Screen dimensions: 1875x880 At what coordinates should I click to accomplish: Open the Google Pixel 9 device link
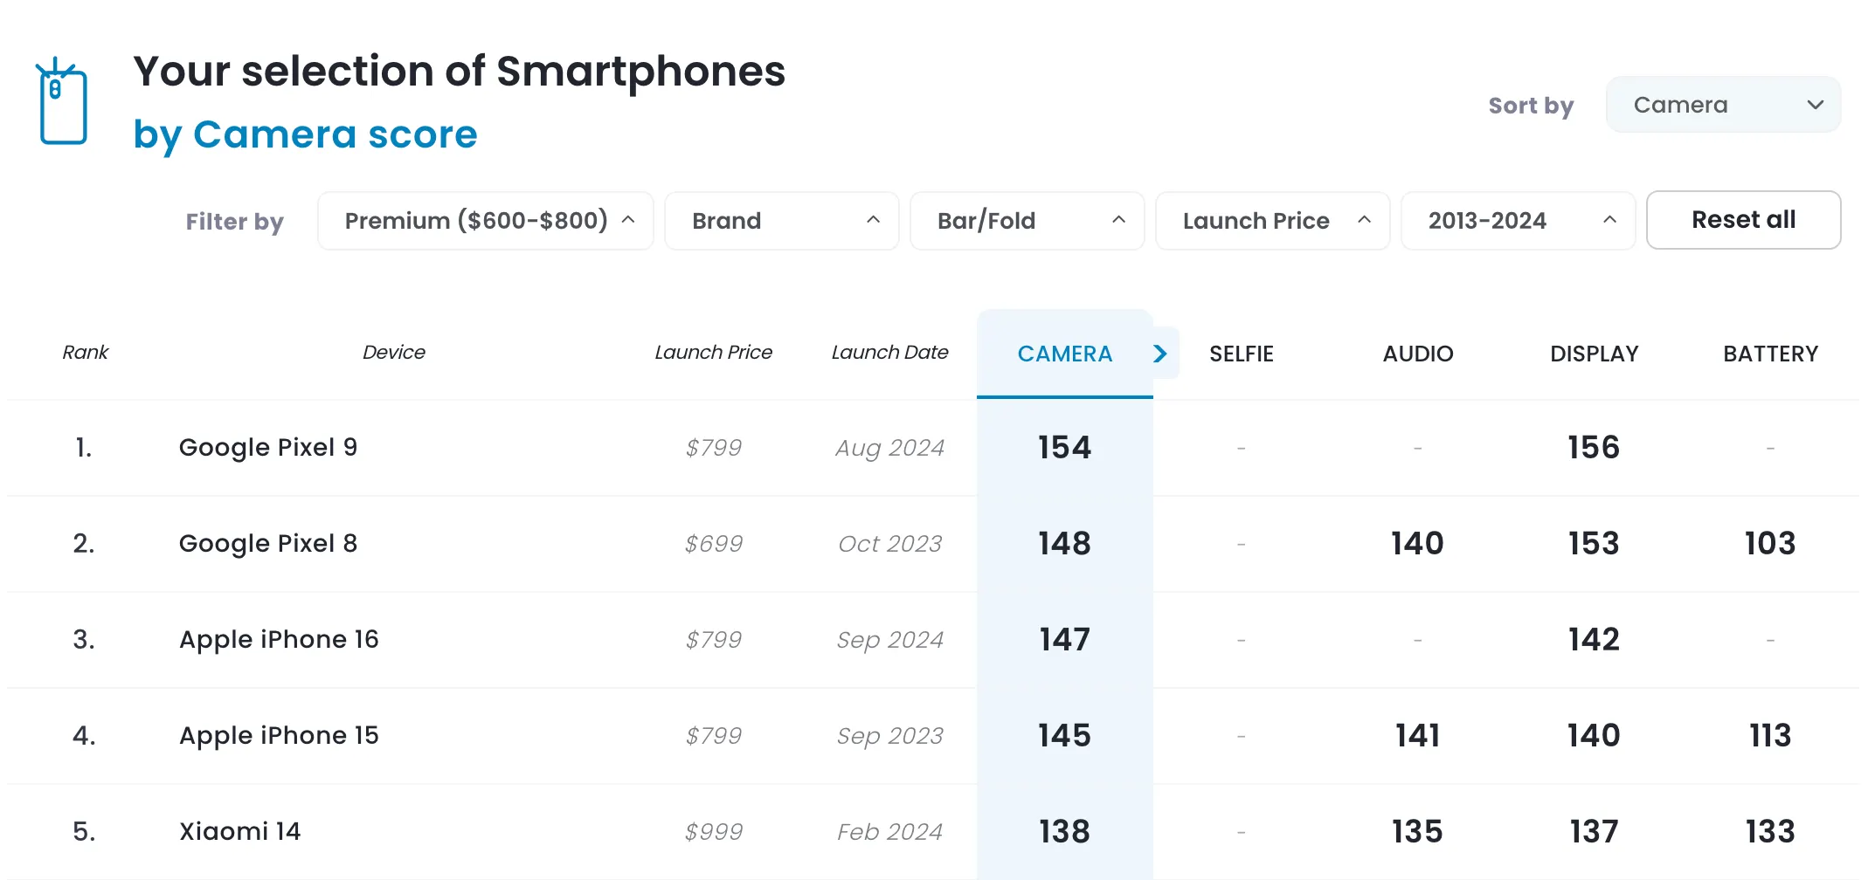coord(268,448)
